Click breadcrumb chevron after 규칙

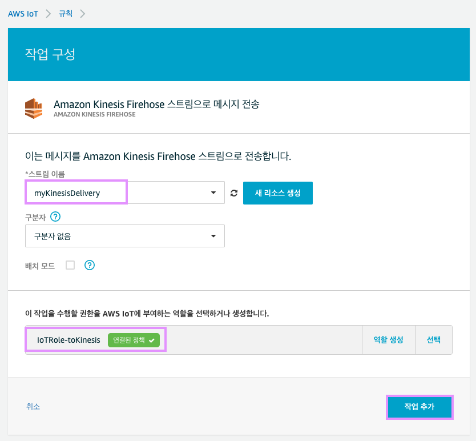[x=83, y=14]
